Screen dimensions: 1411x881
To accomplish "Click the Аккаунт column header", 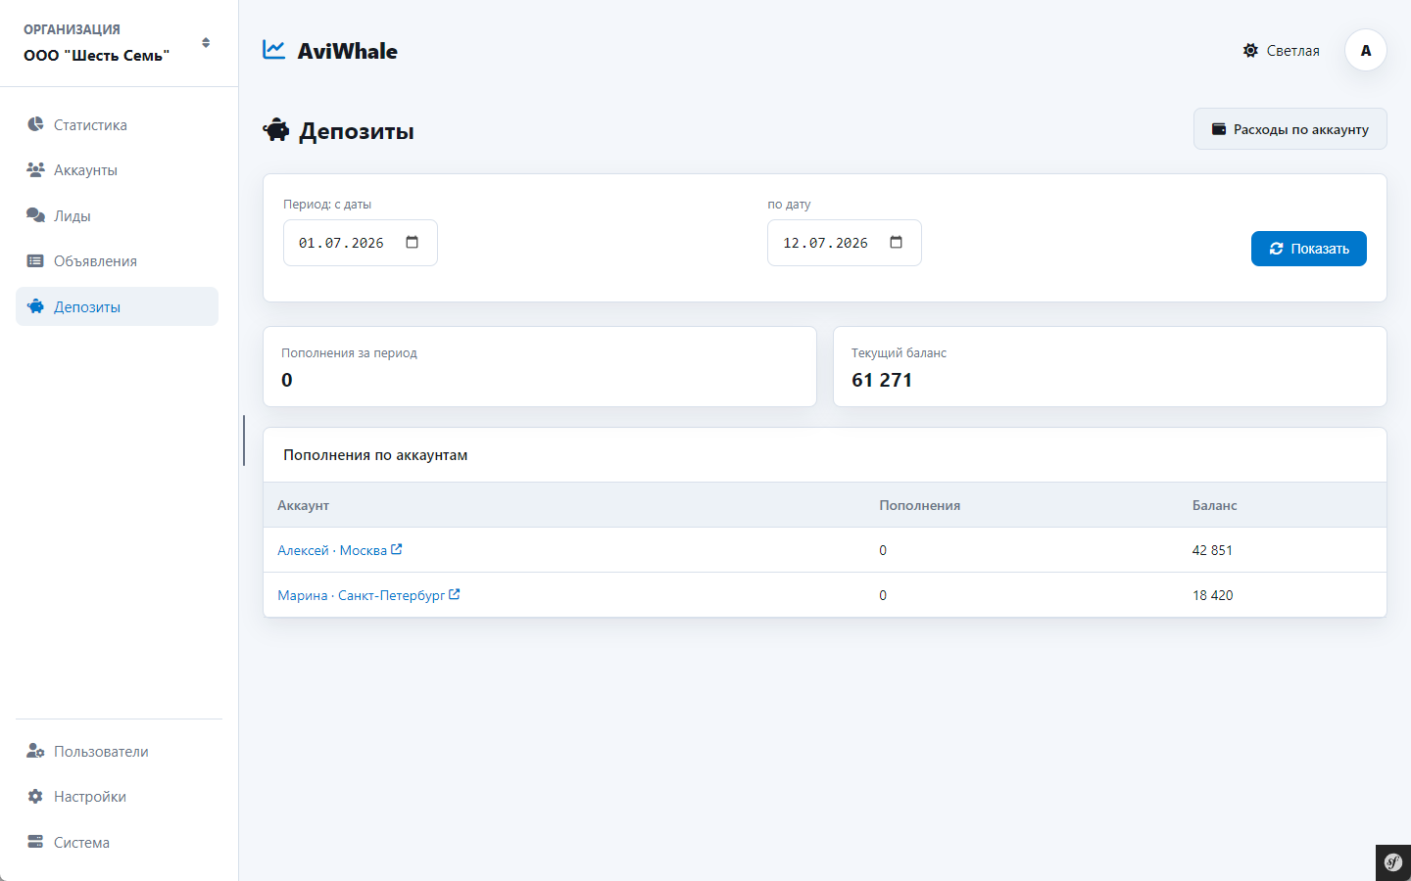I will (x=304, y=505).
